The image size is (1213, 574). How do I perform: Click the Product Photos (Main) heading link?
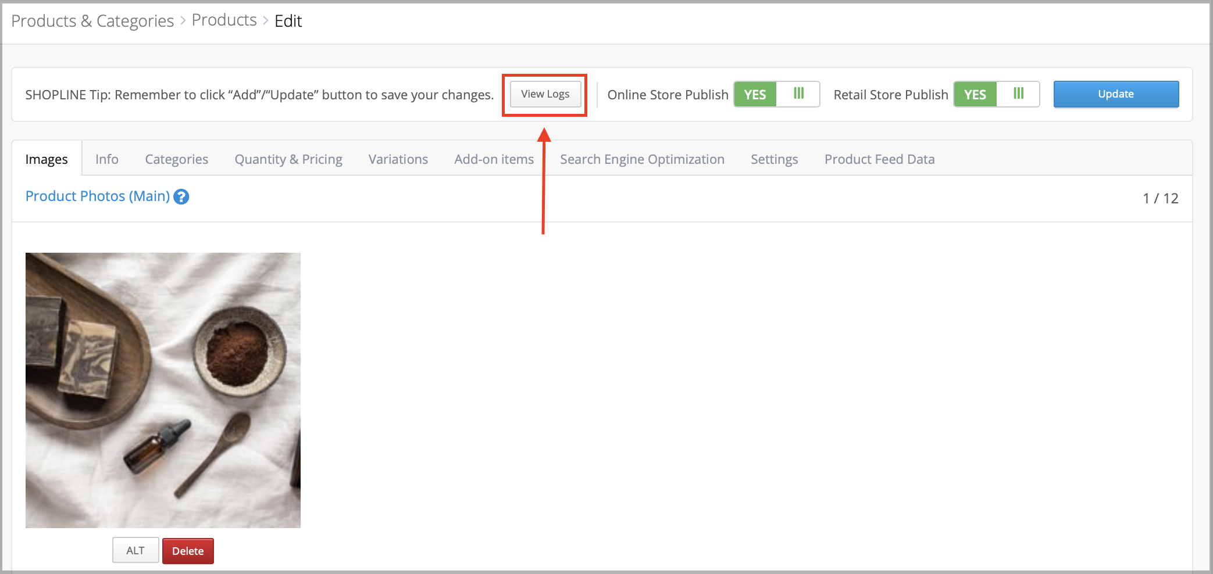point(98,196)
